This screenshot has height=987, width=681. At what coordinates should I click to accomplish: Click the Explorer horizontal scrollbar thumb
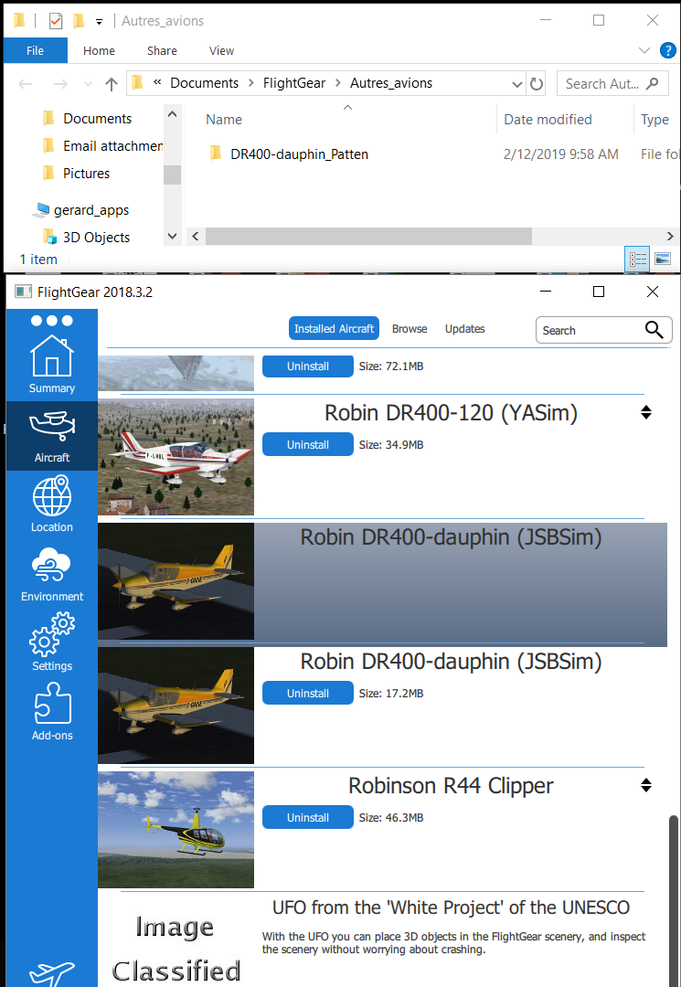coord(368,236)
